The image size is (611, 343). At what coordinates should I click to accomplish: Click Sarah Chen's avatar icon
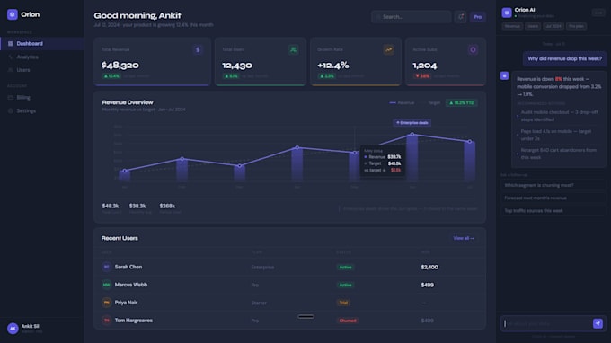click(x=106, y=267)
